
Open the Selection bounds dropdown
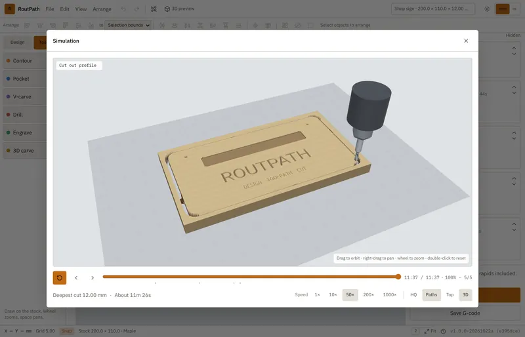click(x=128, y=25)
